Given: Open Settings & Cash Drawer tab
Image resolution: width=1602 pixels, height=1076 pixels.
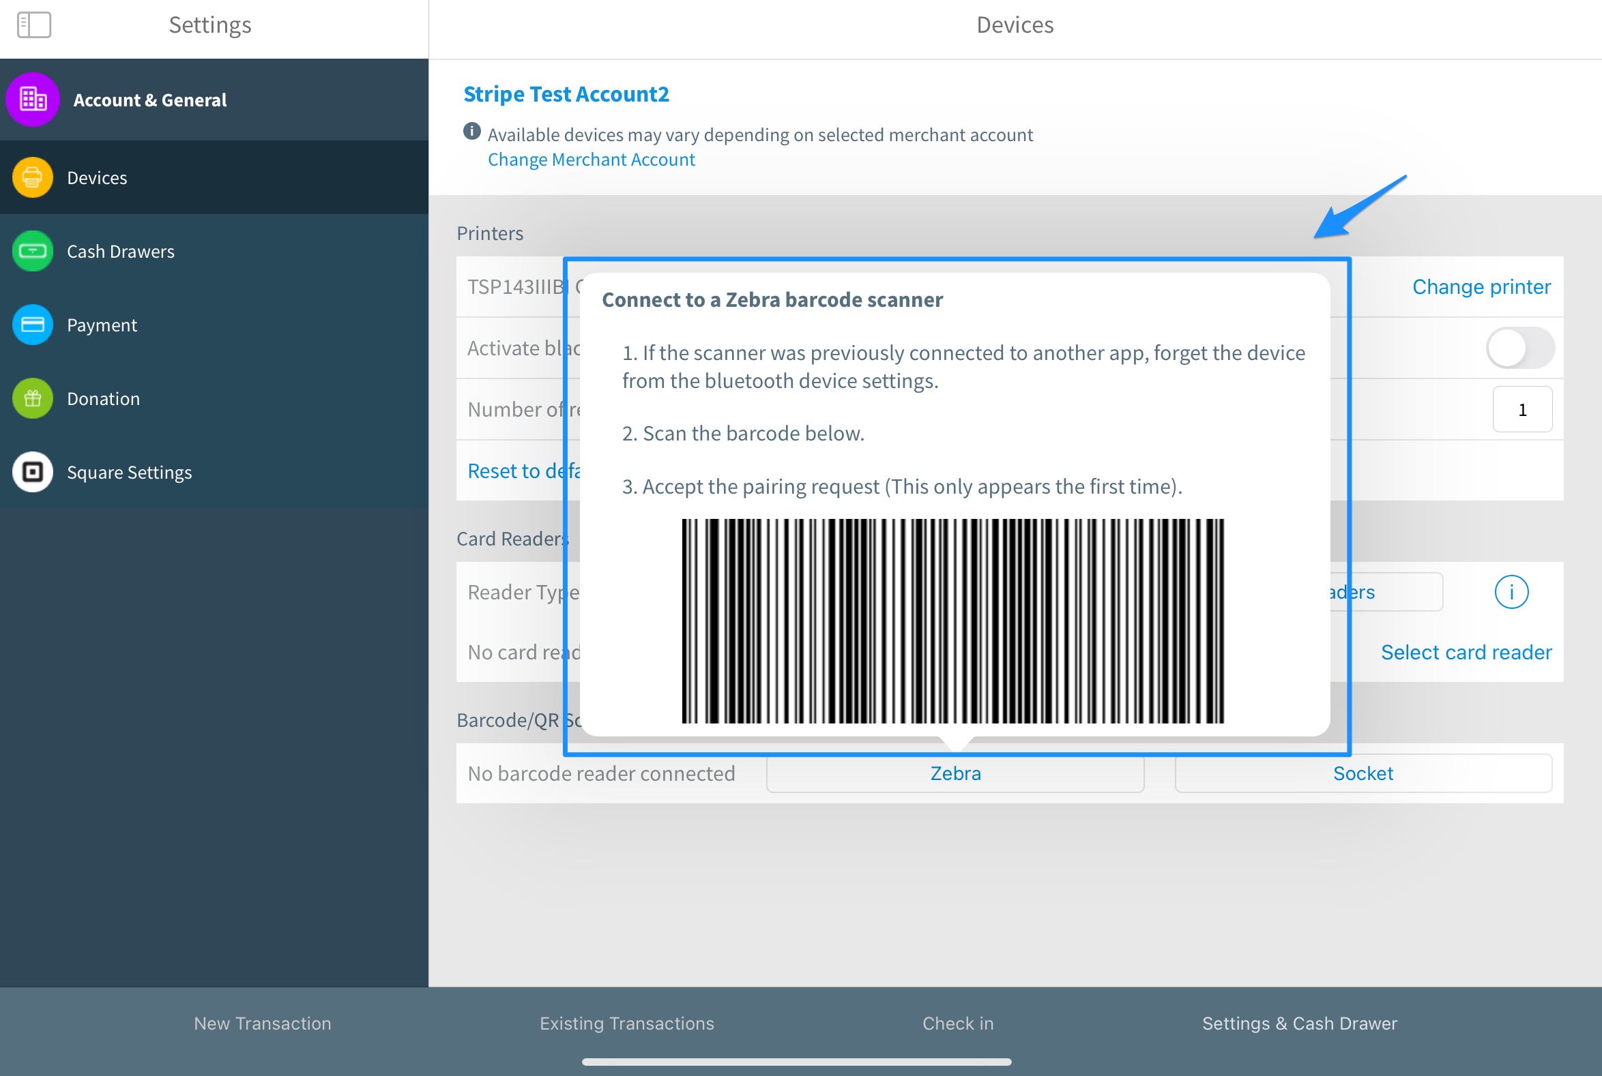Looking at the screenshot, I should (x=1300, y=1023).
